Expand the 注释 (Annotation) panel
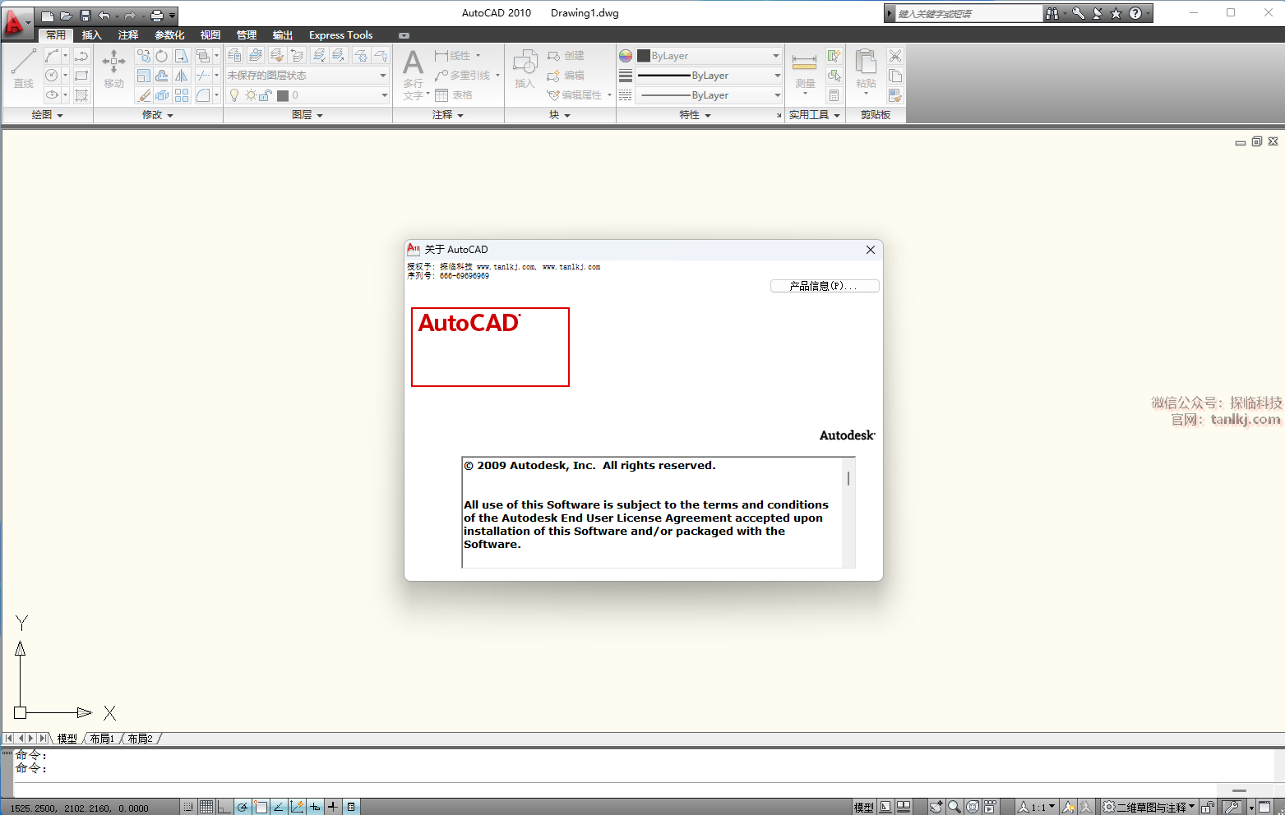 448,115
